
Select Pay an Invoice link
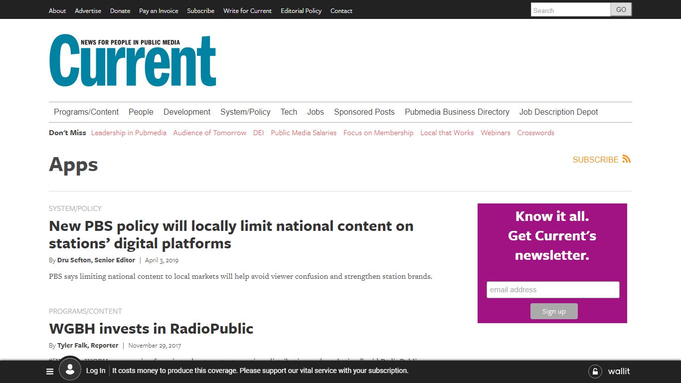coord(159,10)
